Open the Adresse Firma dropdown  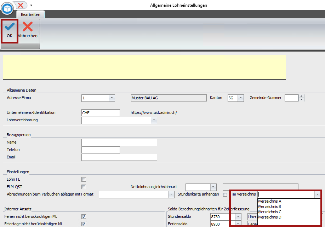click(x=112, y=98)
